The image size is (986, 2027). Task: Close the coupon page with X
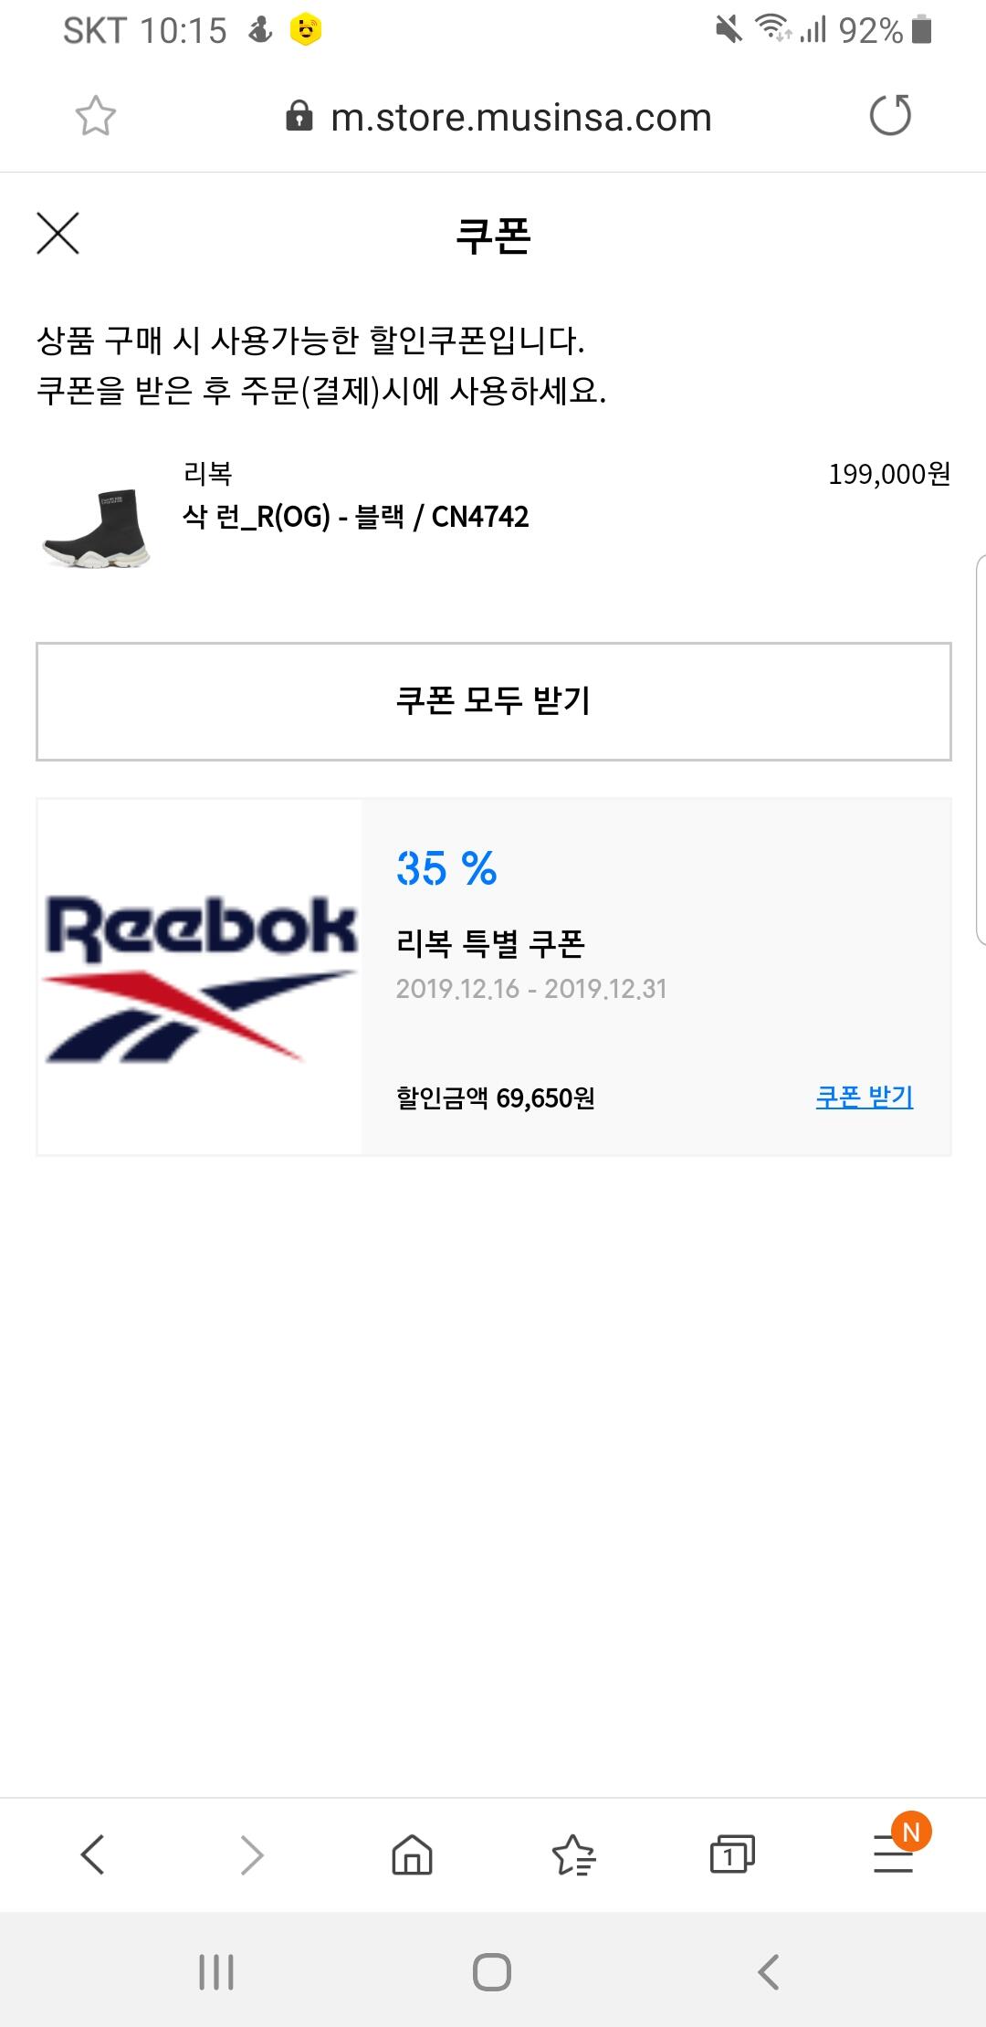pyautogui.click(x=58, y=234)
